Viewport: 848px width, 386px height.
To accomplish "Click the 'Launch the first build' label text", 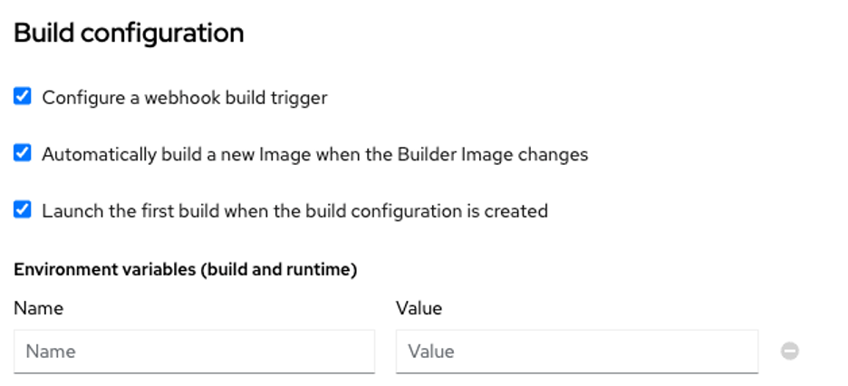I will [294, 211].
